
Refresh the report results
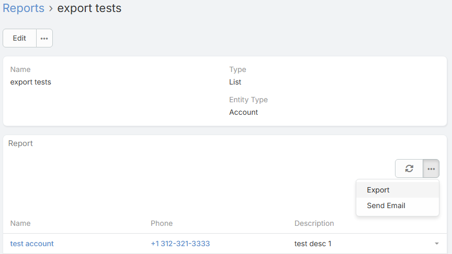[409, 168]
